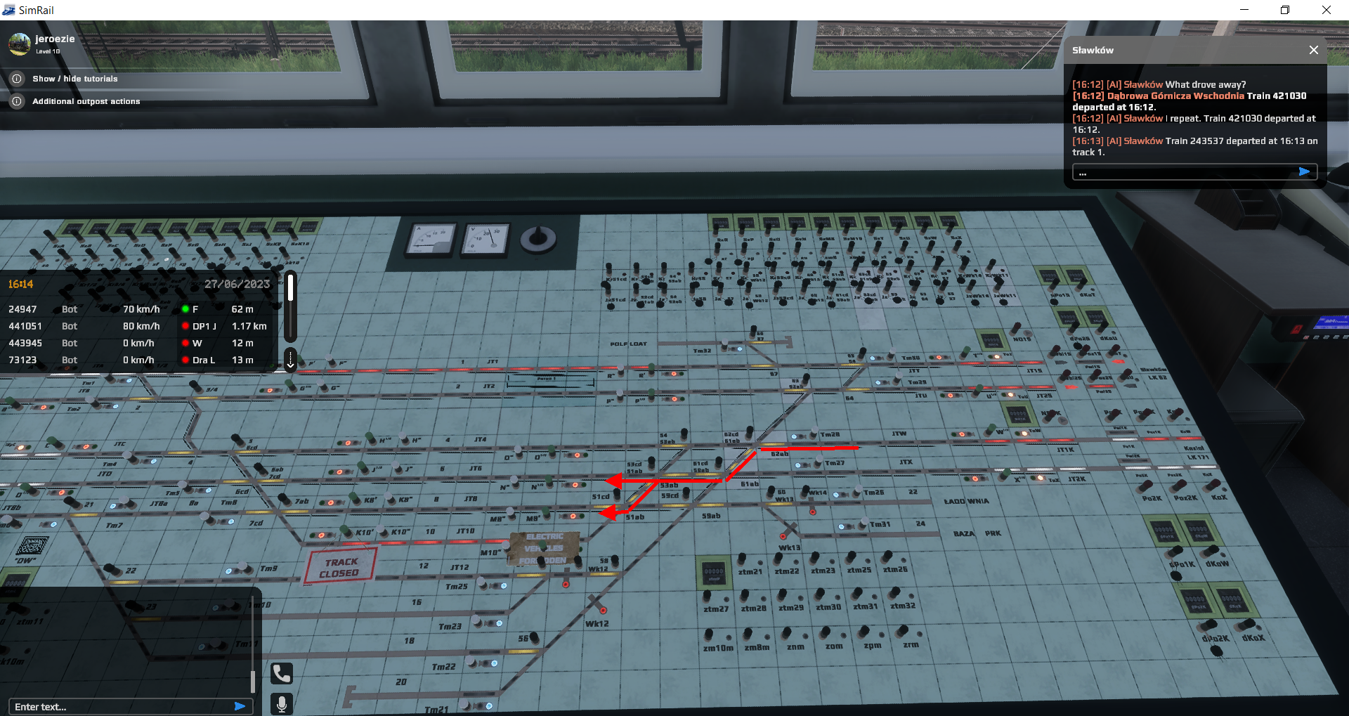The width and height of the screenshot is (1349, 716).
Task: Toggle the zpm switch
Action: (x=864, y=631)
